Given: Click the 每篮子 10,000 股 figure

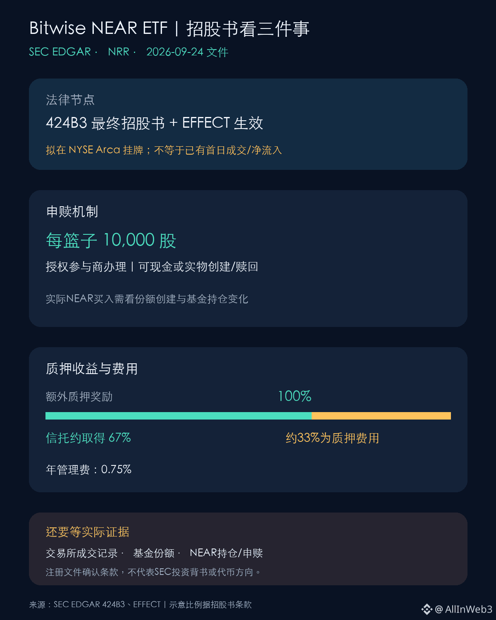Looking at the screenshot, I should click(x=111, y=240).
